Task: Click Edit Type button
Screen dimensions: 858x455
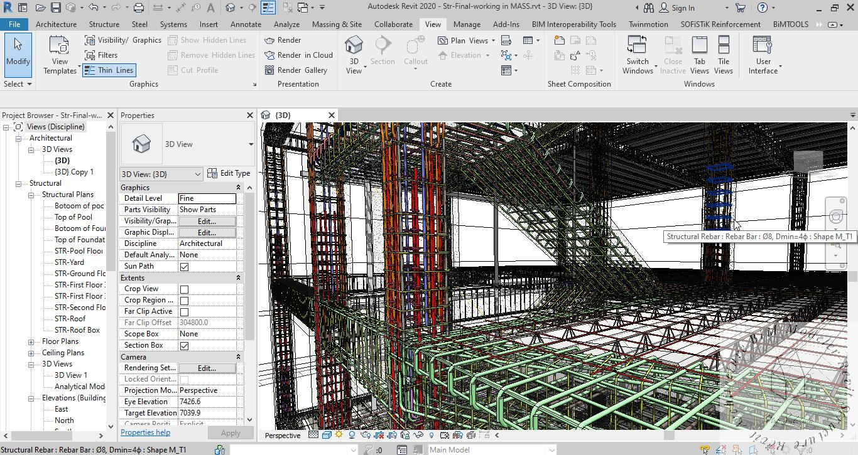Action: [229, 174]
